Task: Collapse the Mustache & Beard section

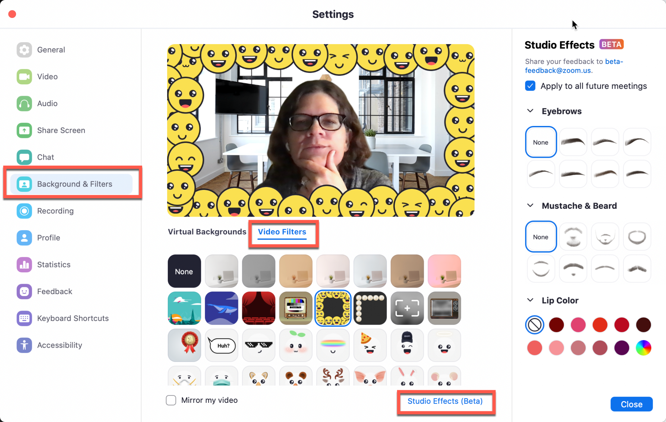Action: click(530, 205)
